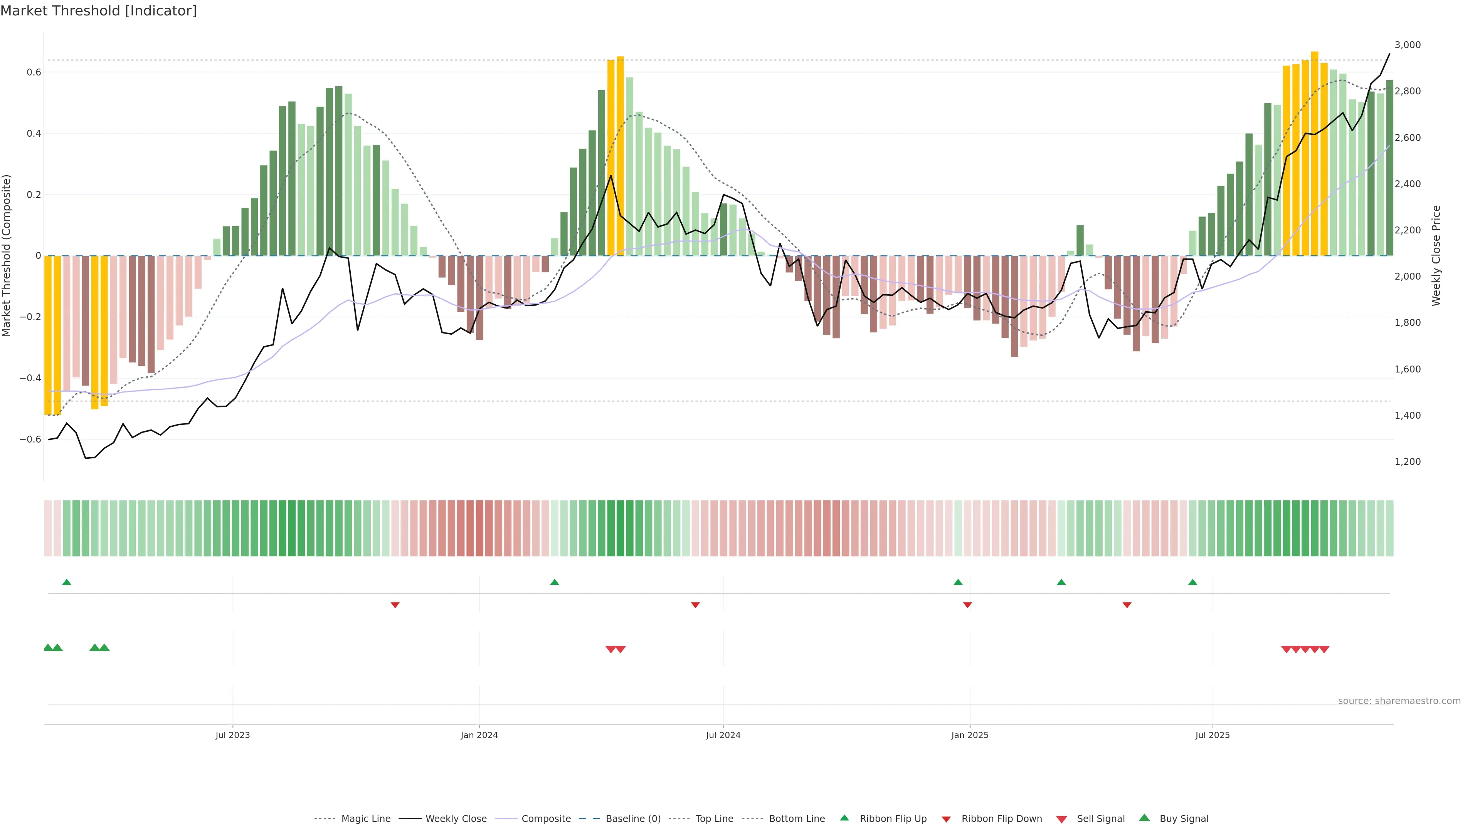The image size is (1480, 832).
Task: Click the Ribbon Flip Up marker before Jul 2025
Action: [1193, 582]
